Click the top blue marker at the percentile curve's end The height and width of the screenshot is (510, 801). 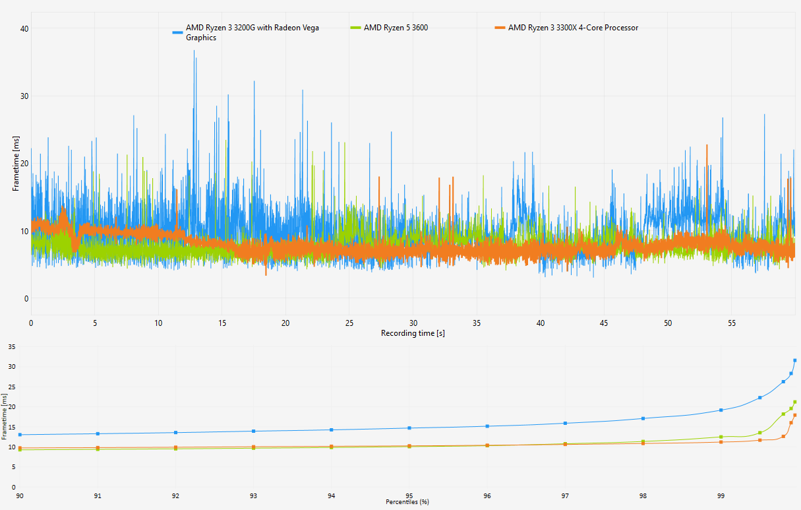pyautogui.click(x=795, y=360)
